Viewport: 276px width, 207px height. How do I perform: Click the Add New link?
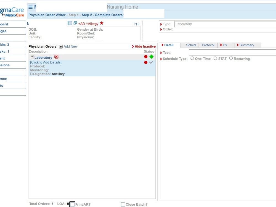click(x=71, y=46)
